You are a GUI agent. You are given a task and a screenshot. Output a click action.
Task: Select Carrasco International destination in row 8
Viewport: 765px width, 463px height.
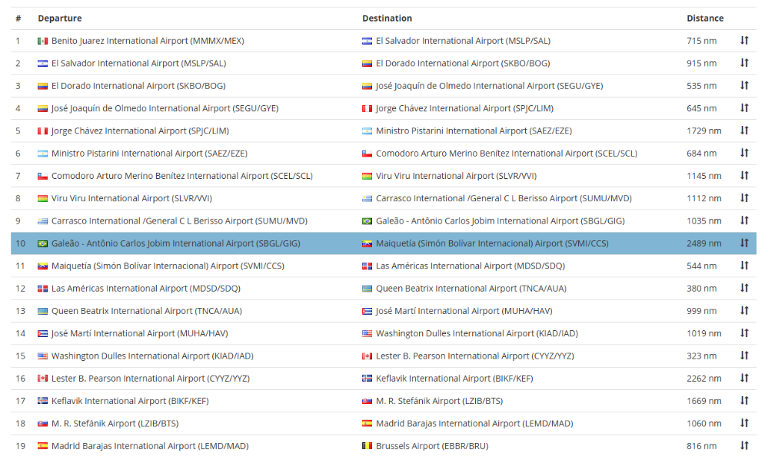click(504, 198)
